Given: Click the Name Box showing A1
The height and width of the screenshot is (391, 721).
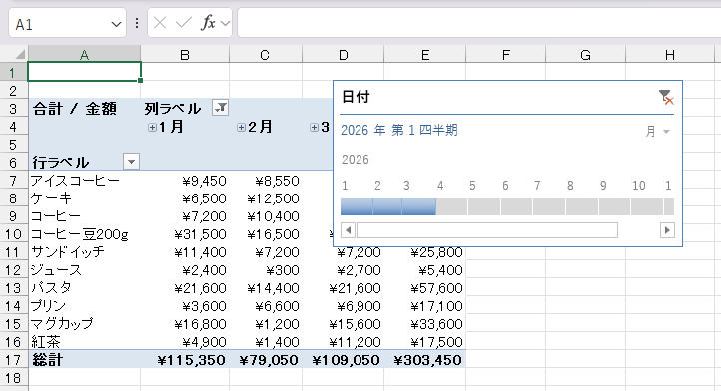Looking at the screenshot, I should coord(67,23).
